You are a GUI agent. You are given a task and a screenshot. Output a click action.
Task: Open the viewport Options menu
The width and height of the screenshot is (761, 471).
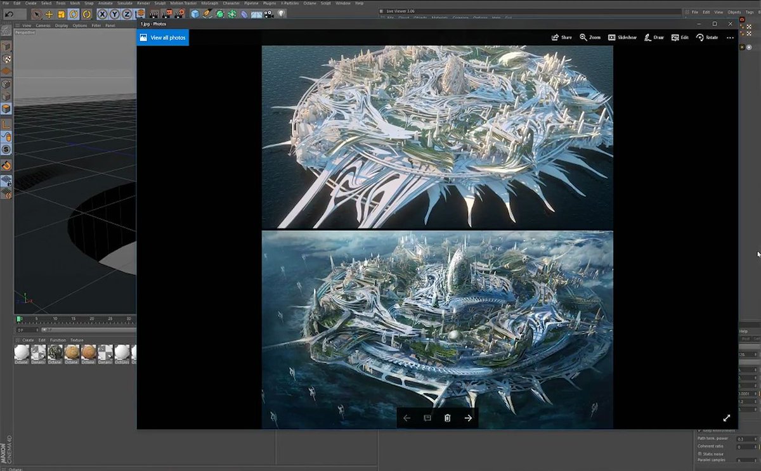pyautogui.click(x=80, y=25)
